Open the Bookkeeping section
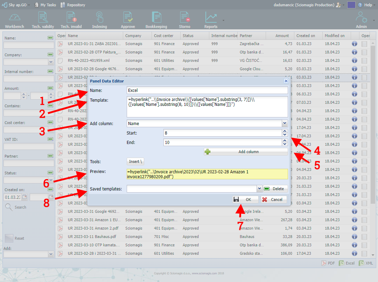 (x=156, y=20)
